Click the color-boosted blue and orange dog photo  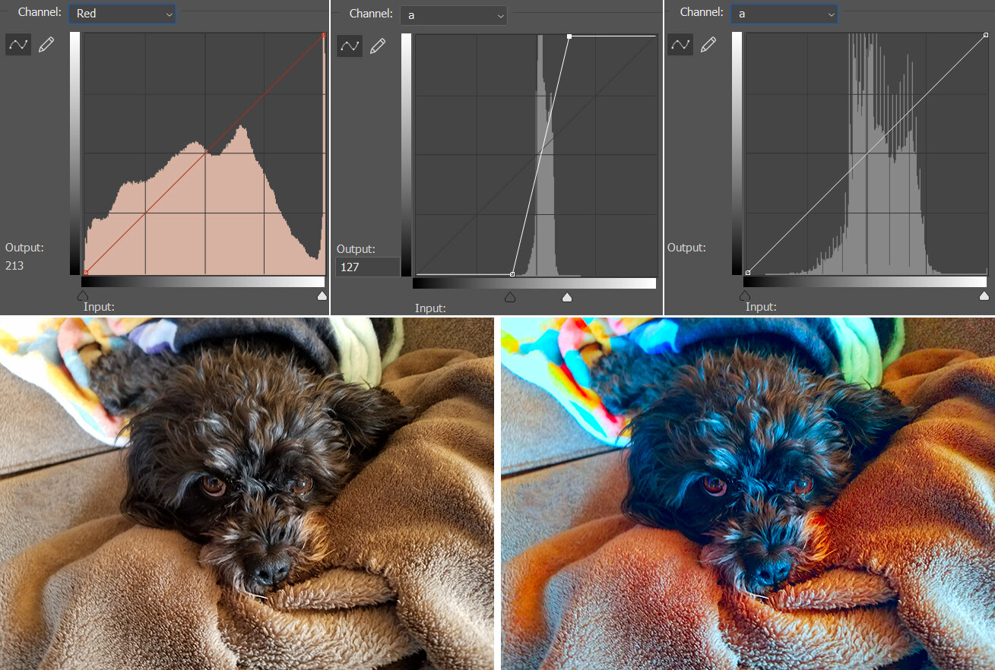(748, 494)
